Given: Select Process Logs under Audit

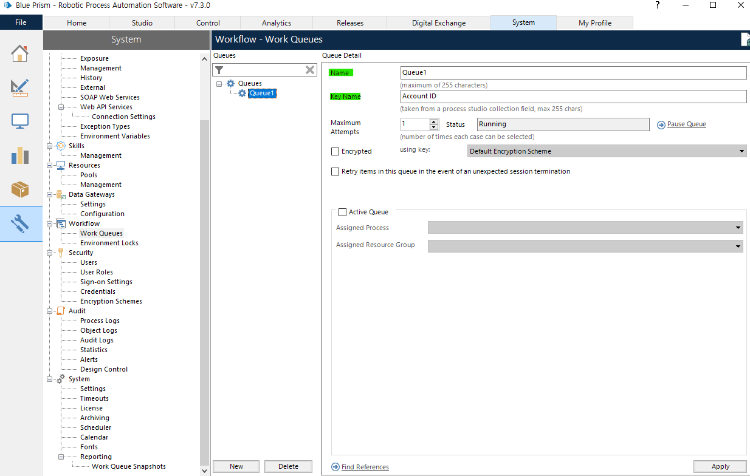Looking at the screenshot, I should [x=100, y=321].
